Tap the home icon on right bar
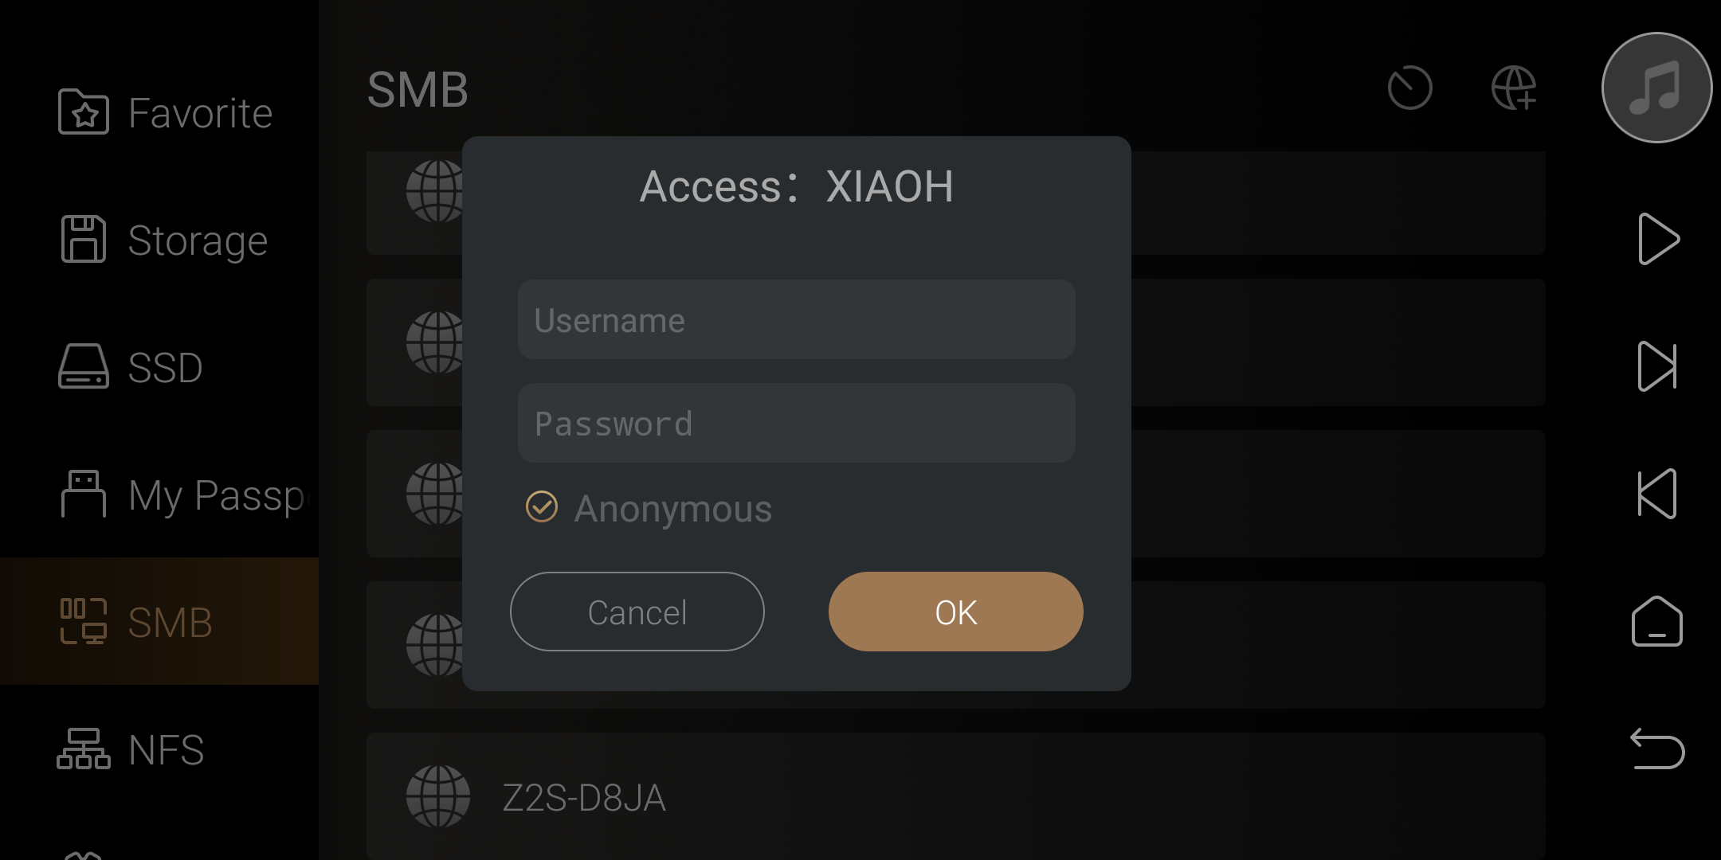1721x860 pixels. (1657, 621)
